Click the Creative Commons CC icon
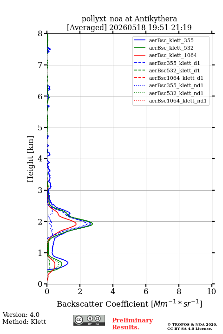 pos(79,320)
